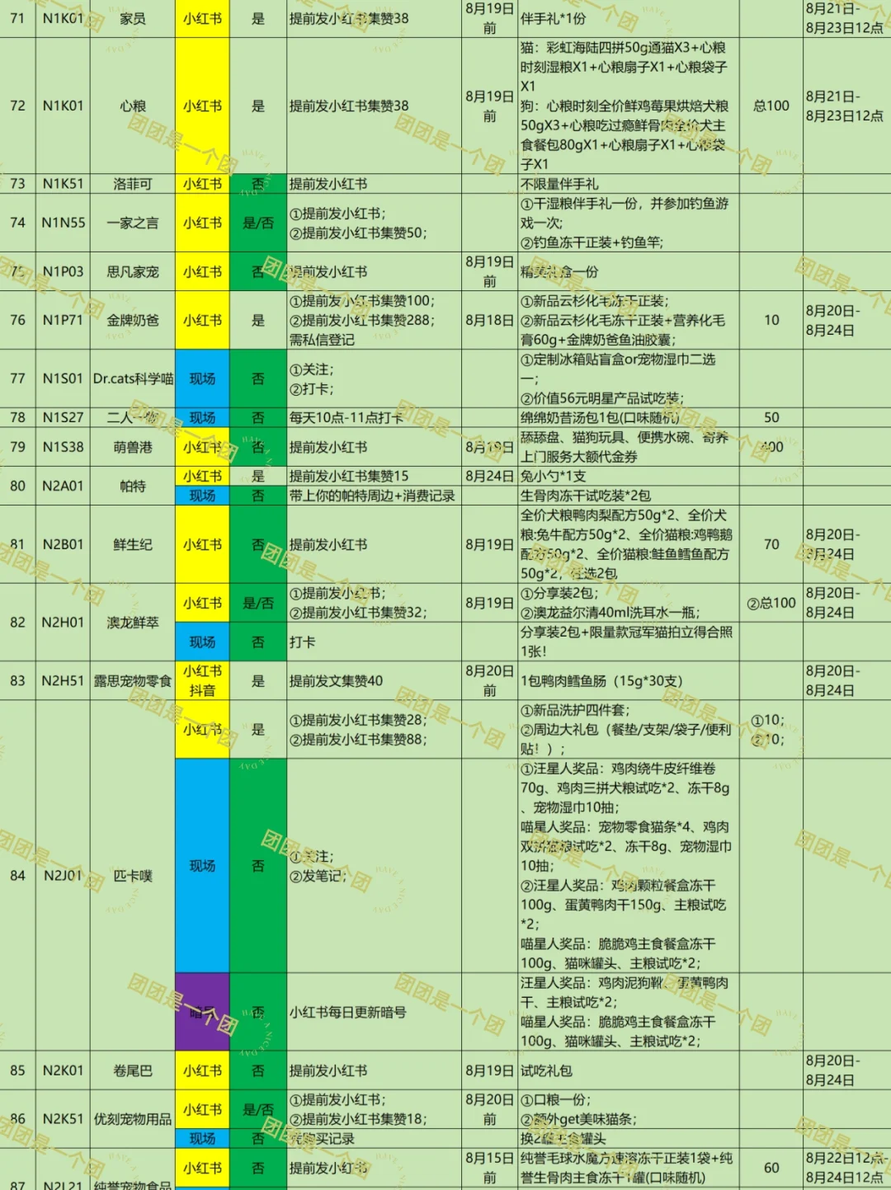Click the 现场 channel cell for Dr.cats科学喵

[x=202, y=378]
